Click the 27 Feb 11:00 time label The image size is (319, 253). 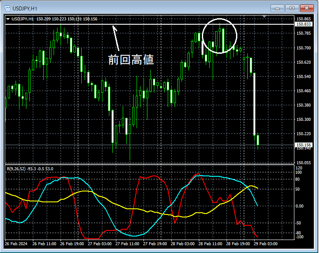(x=128, y=244)
